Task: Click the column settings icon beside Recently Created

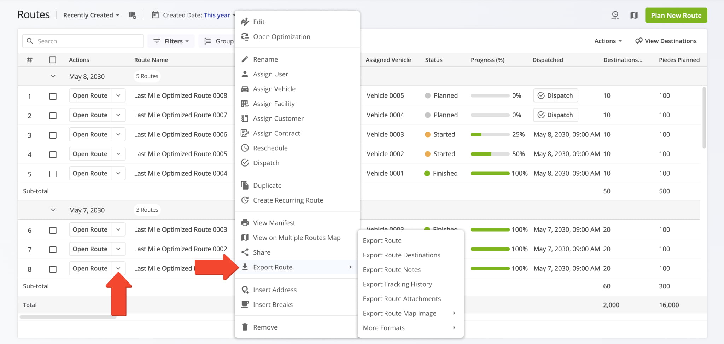Action: (132, 15)
